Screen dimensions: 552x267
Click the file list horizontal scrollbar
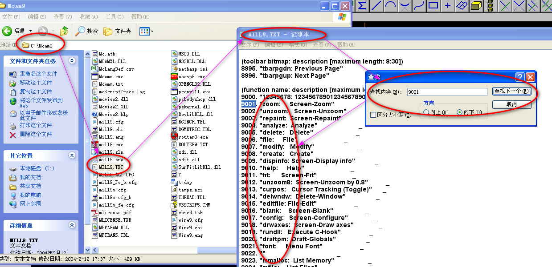point(164,250)
